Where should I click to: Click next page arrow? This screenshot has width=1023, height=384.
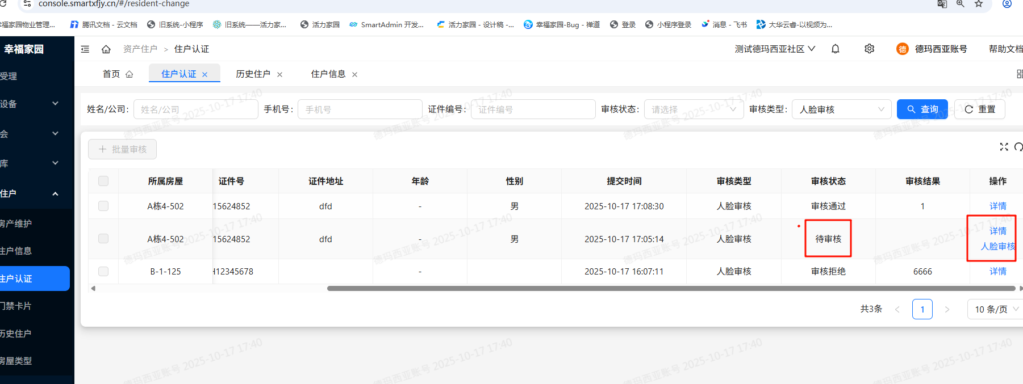[x=947, y=309]
